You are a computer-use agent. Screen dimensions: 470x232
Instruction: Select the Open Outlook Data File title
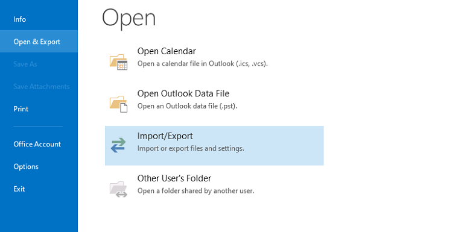click(x=183, y=93)
